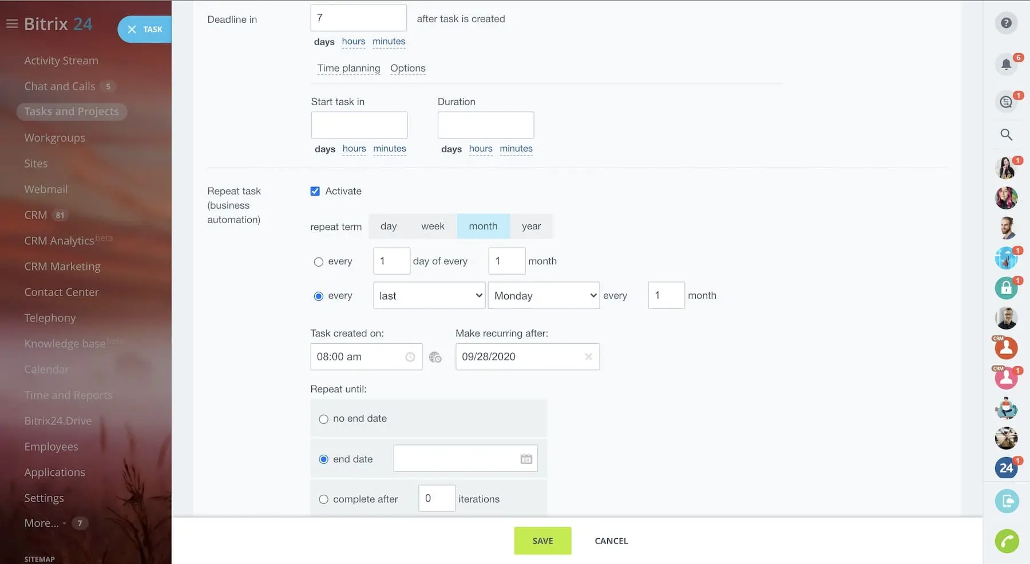1030x564 pixels.
Task: Click the clock icon in time field
Action: click(x=410, y=357)
